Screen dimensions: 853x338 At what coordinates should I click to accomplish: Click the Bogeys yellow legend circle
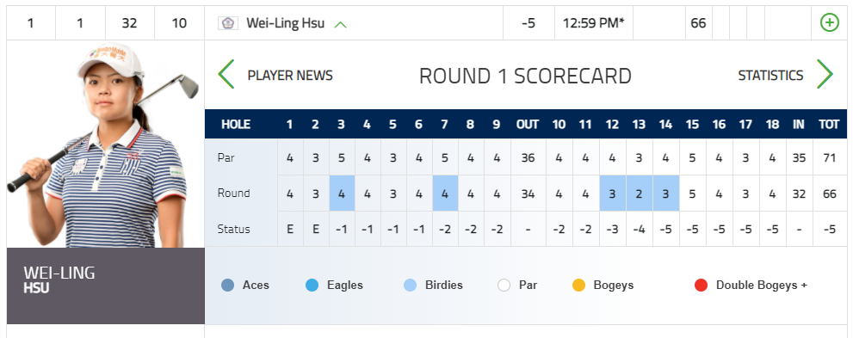(x=578, y=285)
